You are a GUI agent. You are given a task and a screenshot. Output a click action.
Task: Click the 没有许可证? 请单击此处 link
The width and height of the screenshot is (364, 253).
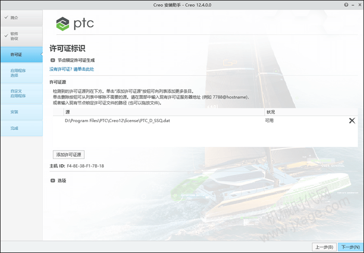coord(72,69)
